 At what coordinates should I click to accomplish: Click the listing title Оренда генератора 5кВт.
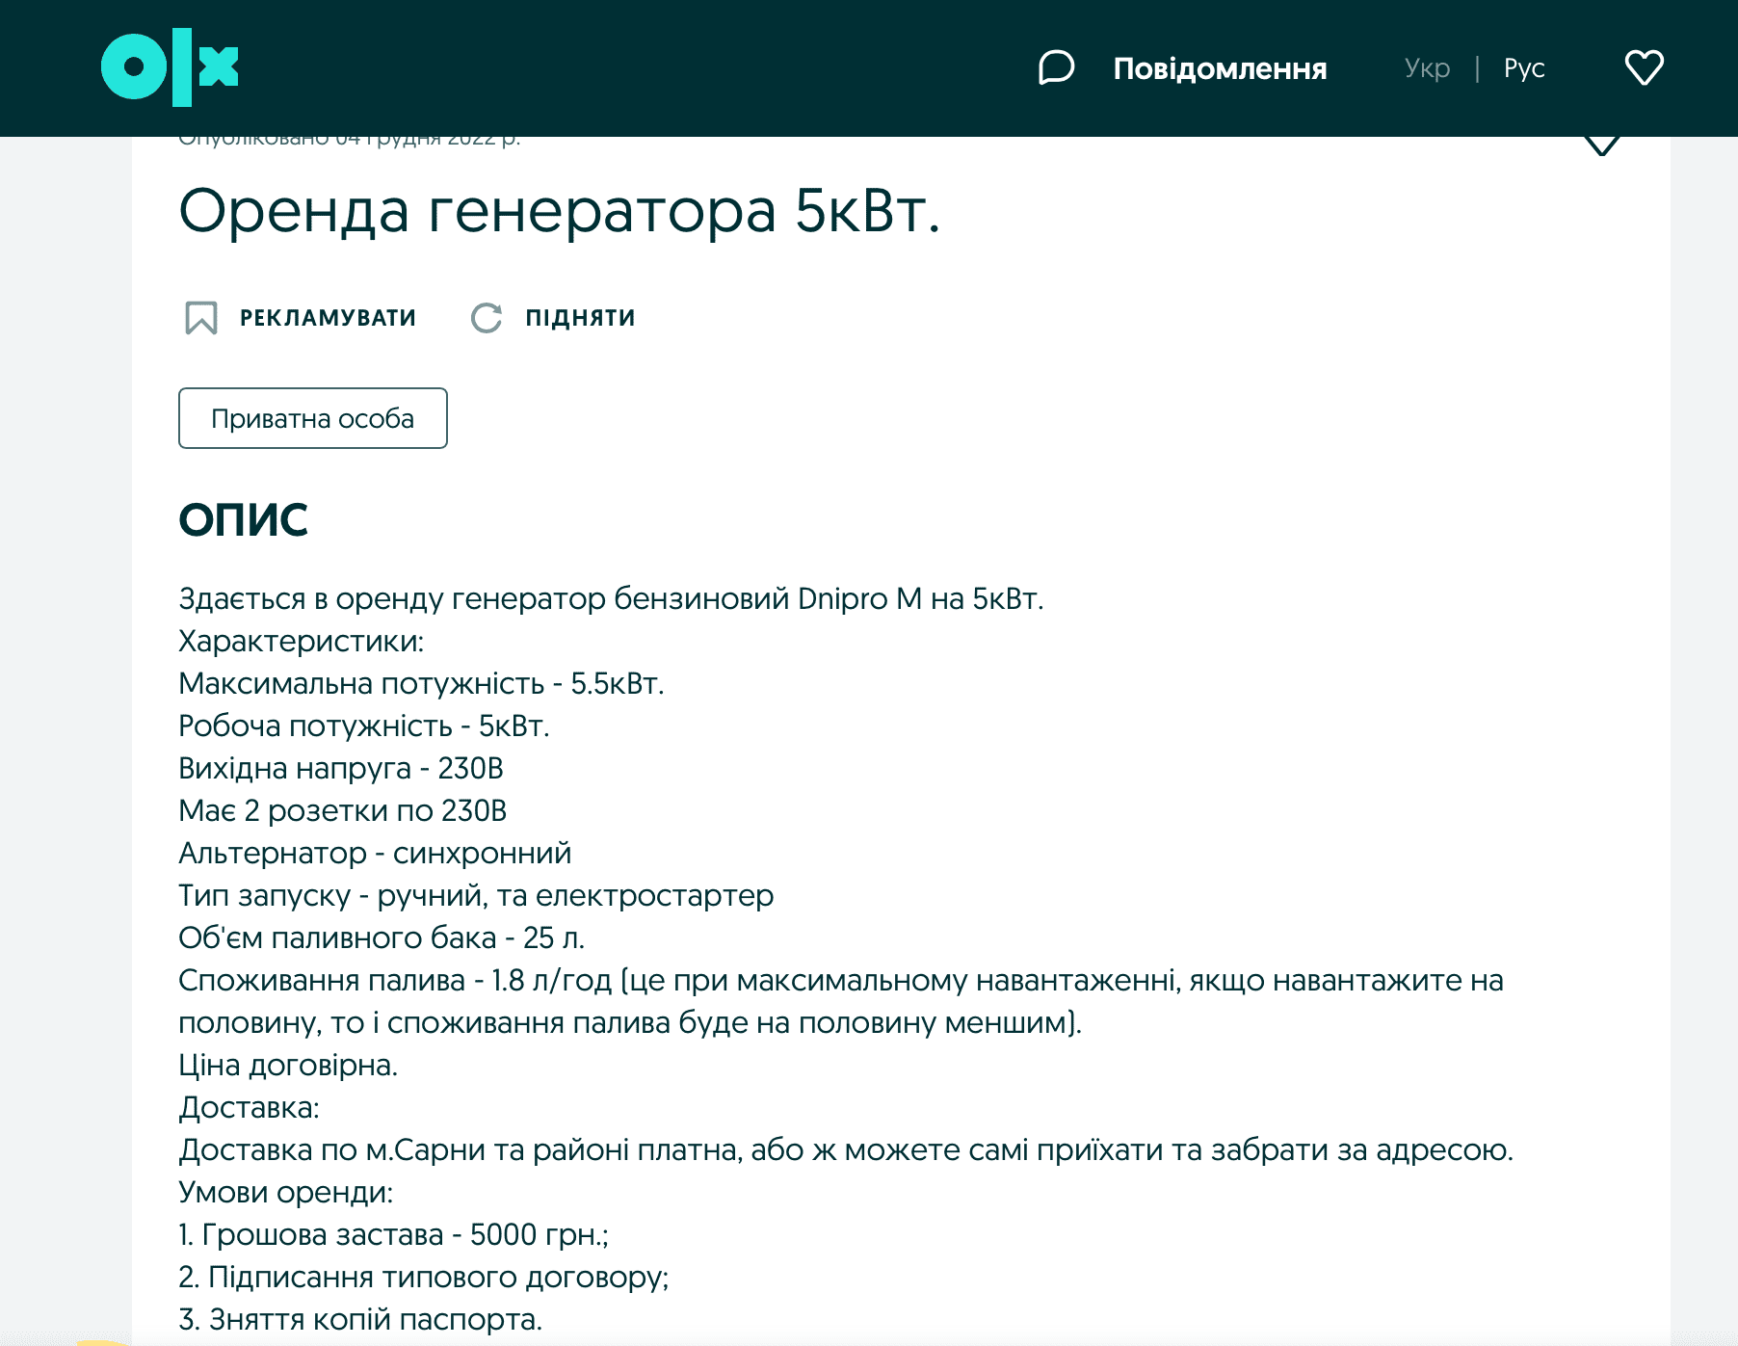coord(559,210)
